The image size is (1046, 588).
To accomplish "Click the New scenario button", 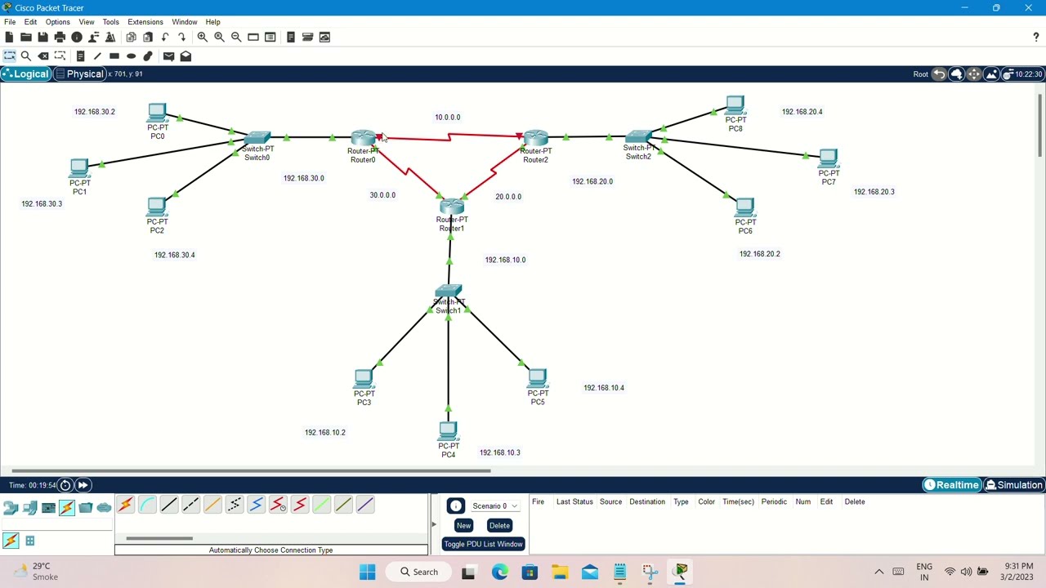I will (463, 525).
